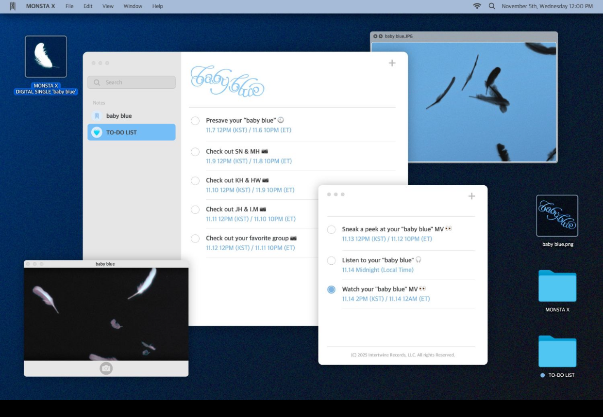
Task: Open the MONSTA X desktop folder
Action: 557,286
